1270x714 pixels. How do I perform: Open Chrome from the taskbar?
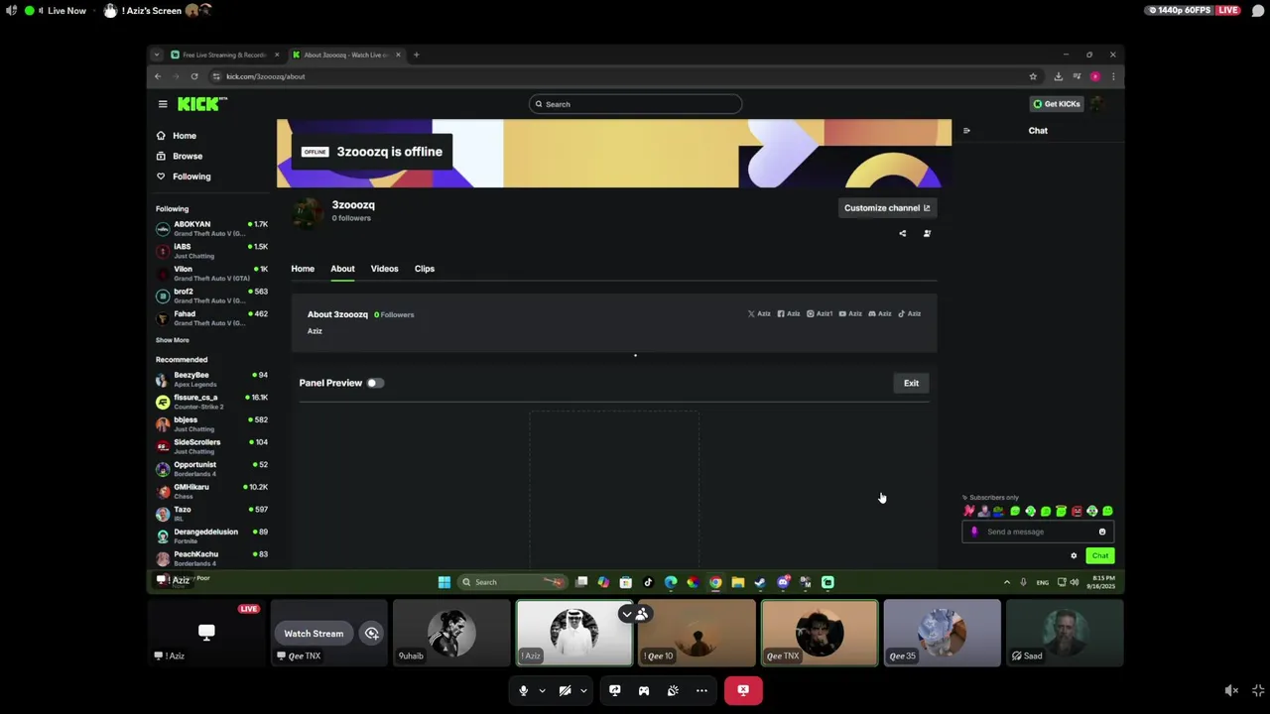tap(715, 582)
